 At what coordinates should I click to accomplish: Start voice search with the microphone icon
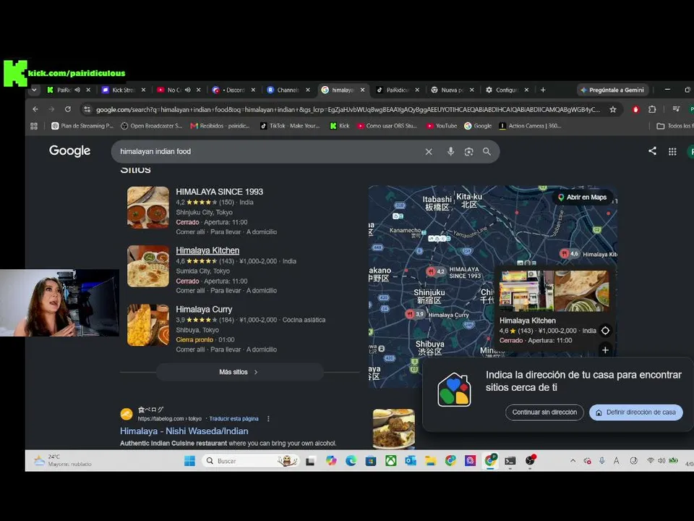(450, 151)
